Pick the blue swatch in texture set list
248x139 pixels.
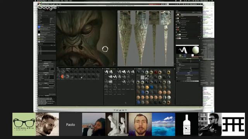pos(39,27)
